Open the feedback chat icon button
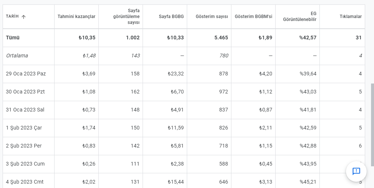 pyautogui.click(x=356, y=171)
